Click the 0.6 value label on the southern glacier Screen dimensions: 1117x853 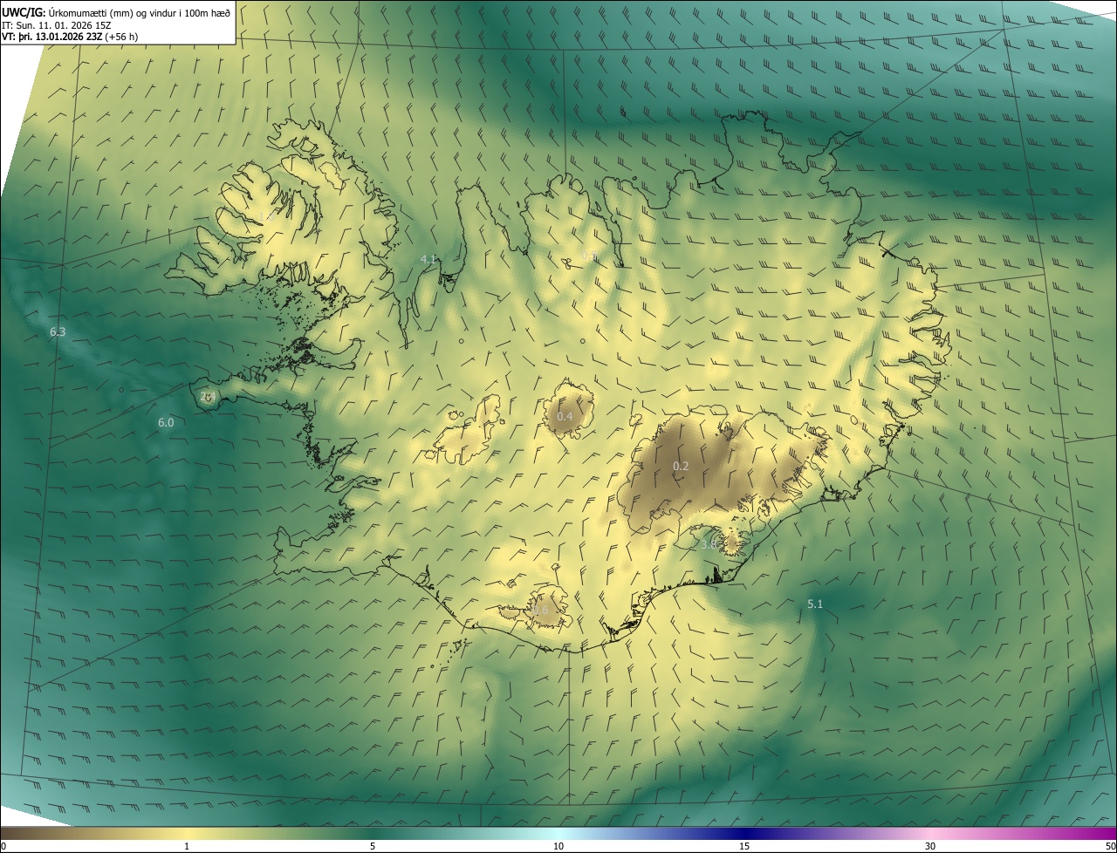[540, 611]
